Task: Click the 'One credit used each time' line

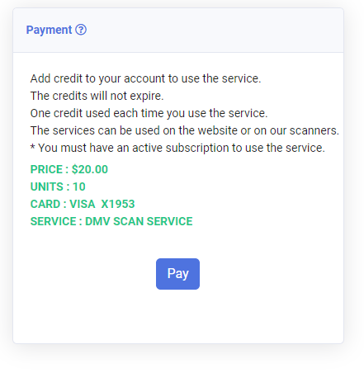Action: (x=149, y=113)
